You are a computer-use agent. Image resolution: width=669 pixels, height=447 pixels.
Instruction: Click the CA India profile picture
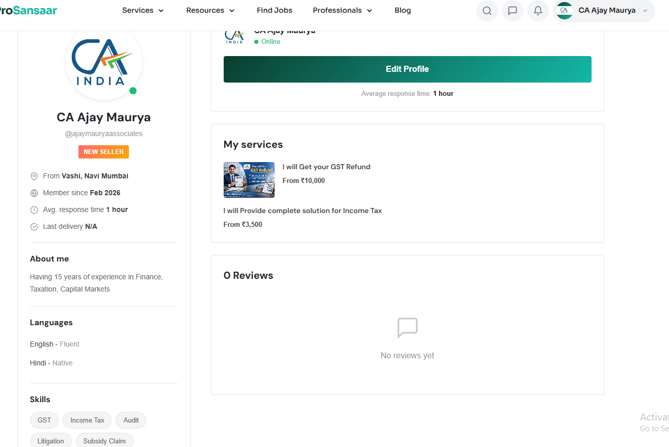(104, 62)
